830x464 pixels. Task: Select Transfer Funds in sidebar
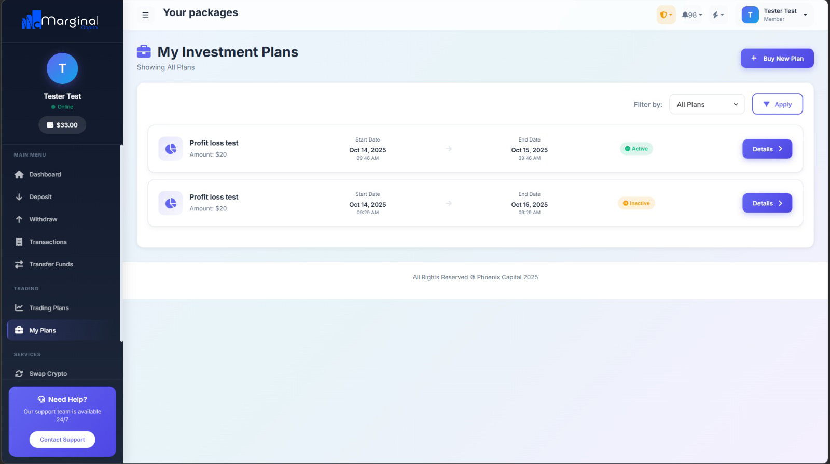point(51,264)
